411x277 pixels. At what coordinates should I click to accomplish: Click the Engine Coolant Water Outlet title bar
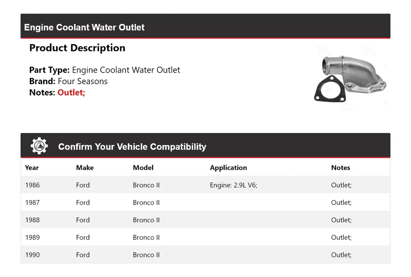coord(84,27)
